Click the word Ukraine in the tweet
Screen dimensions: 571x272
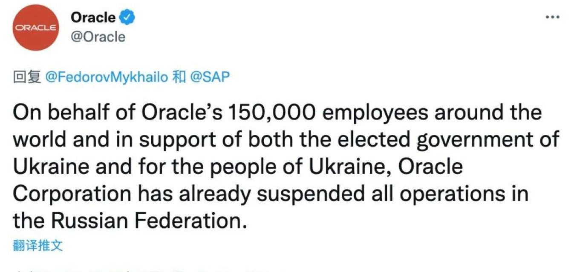(x=51, y=166)
